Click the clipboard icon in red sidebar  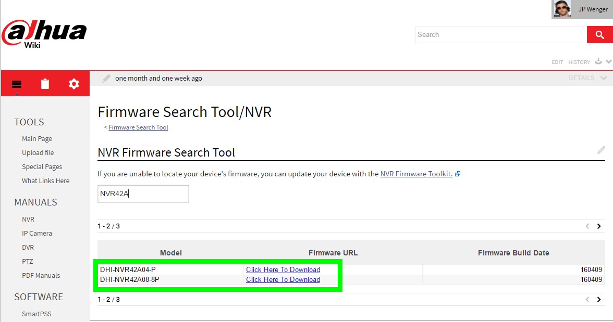click(45, 84)
